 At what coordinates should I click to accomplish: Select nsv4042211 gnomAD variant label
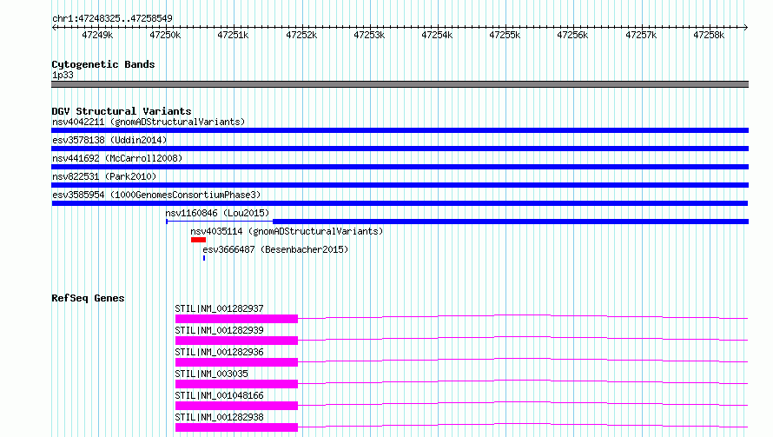(x=149, y=122)
